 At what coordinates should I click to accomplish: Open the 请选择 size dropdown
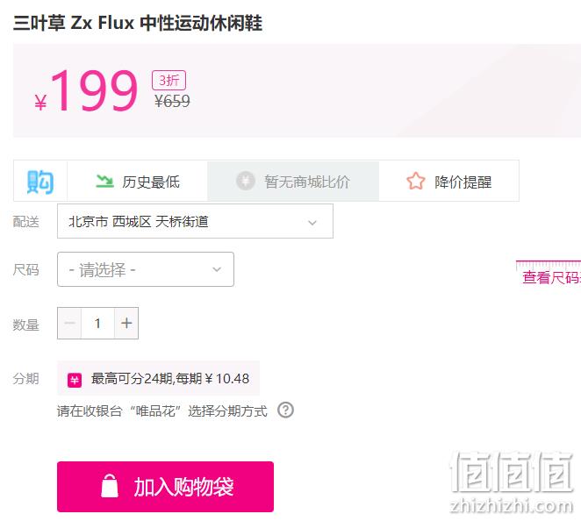[146, 269]
